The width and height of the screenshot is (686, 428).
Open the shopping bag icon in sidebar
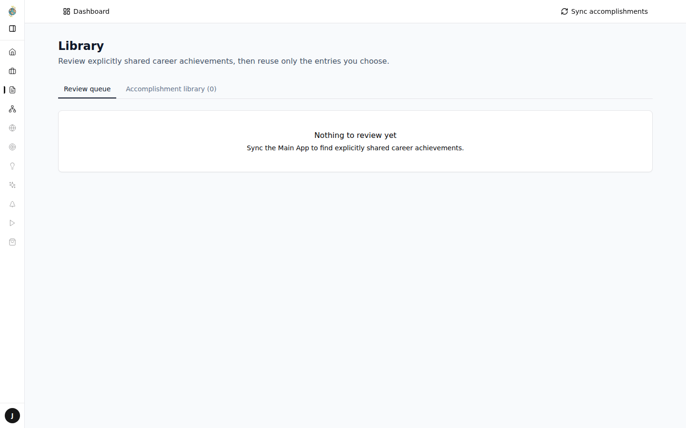click(x=12, y=242)
